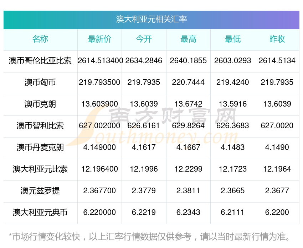The height and width of the screenshot is (248, 303).
Task: Click latest price 4.149000
Action: click(x=99, y=147)
